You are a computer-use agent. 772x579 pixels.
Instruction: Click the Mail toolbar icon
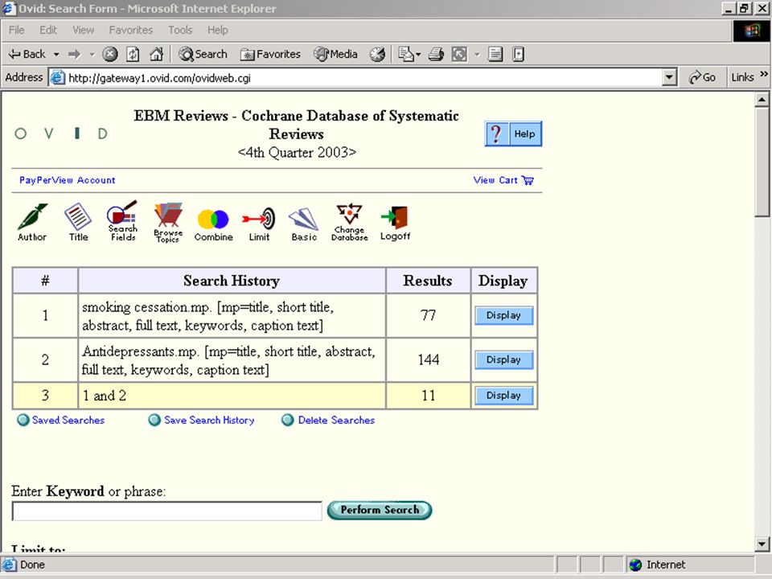[406, 54]
